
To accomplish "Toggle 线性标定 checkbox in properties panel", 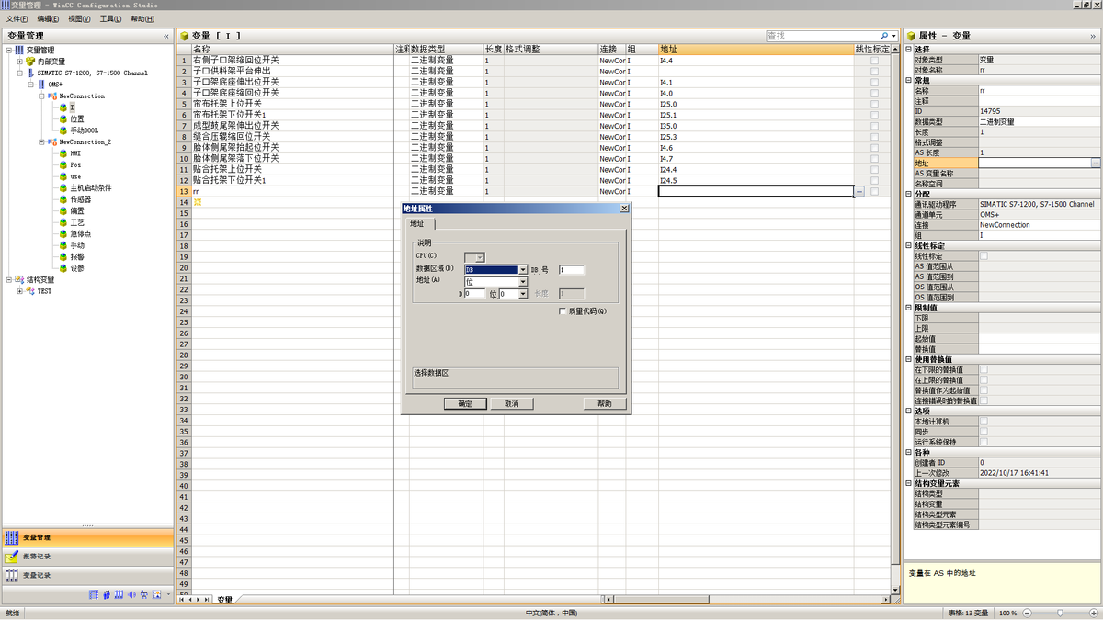I will click(984, 256).
